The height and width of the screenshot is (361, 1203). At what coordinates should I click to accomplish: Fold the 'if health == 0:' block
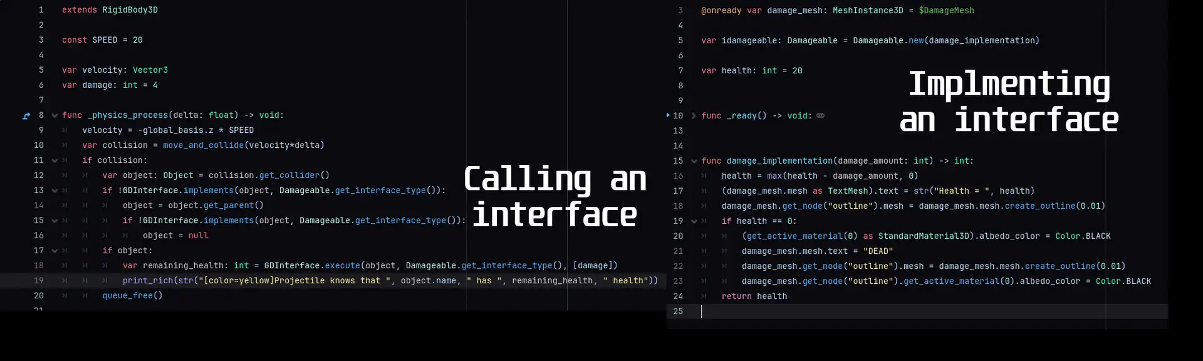tap(694, 221)
